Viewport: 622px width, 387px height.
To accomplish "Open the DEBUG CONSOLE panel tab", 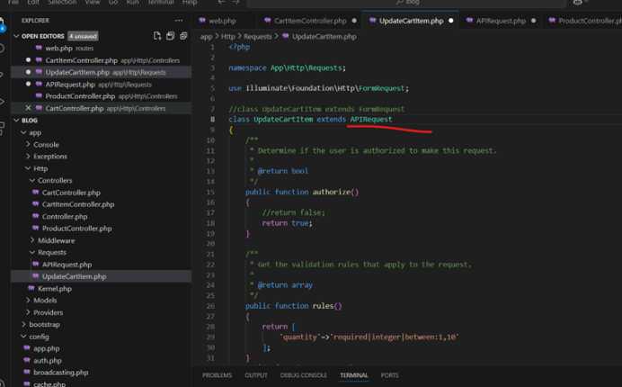I will (x=304, y=375).
